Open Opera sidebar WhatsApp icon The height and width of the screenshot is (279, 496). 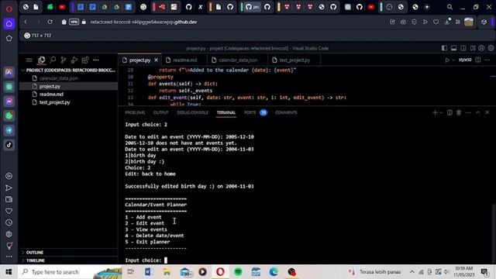9,115
